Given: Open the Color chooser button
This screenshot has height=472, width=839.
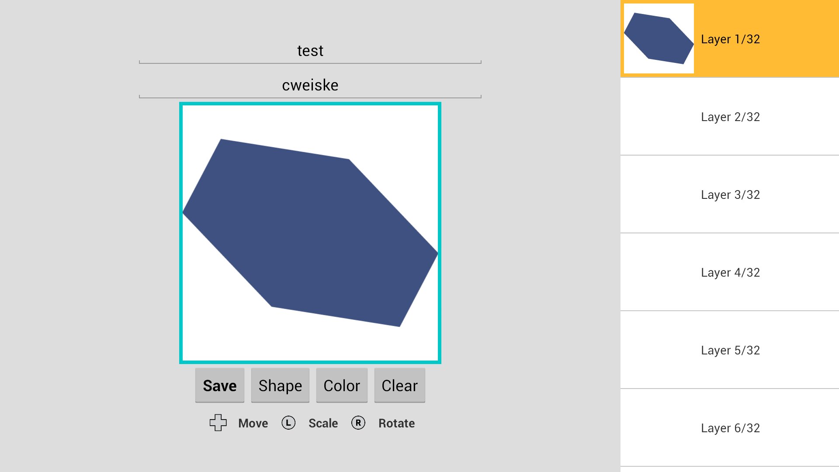Looking at the screenshot, I should (x=342, y=385).
